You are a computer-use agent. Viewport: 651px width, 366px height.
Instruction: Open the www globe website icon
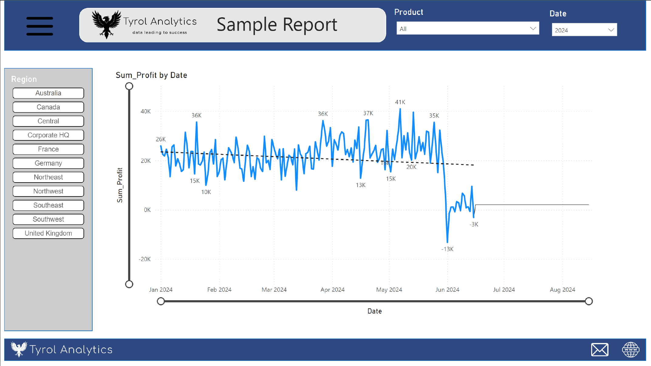click(631, 350)
